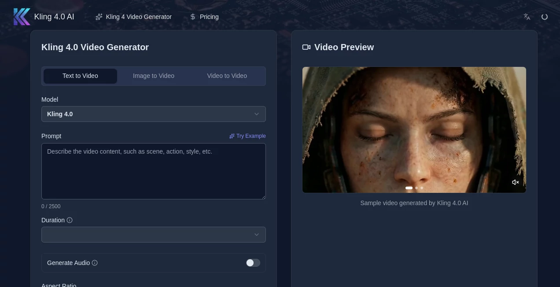The width and height of the screenshot is (560, 287).
Task: Click the Try Example link
Action: coord(251,136)
